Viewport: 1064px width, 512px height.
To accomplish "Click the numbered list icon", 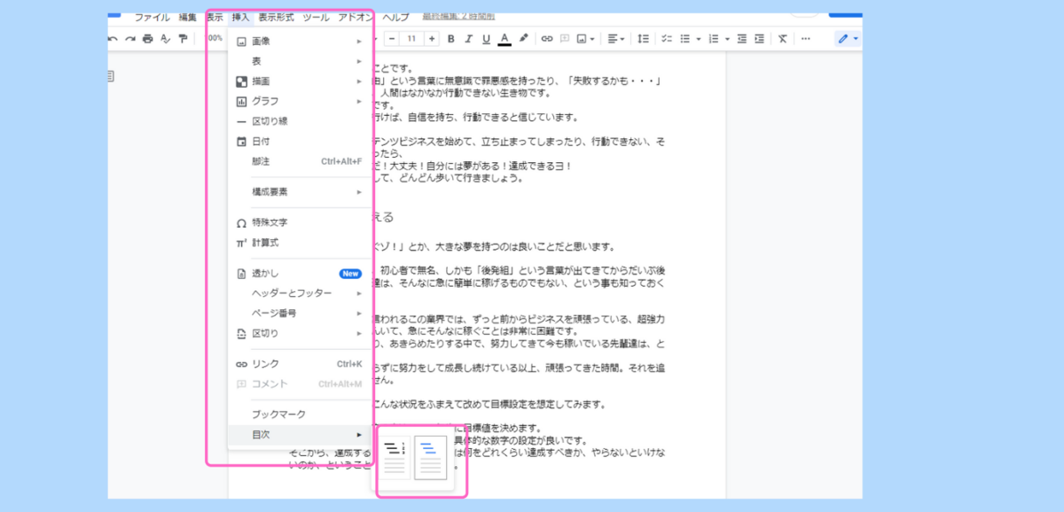I will point(715,39).
